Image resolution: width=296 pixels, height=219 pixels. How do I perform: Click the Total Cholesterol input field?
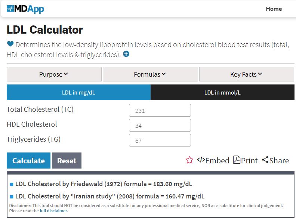click(x=160, y=111)
